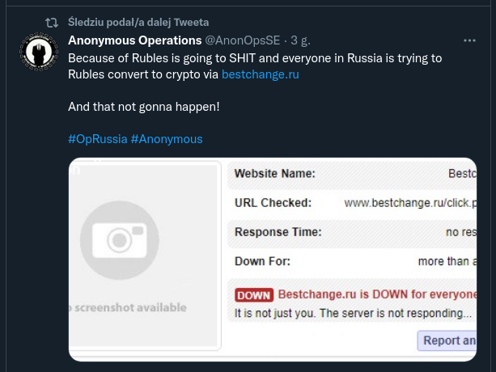Image resolution: width=496 pixels, height=372 pixels.
Task: Open the Śledziu retweeted label link
Action: pos(138,23)
